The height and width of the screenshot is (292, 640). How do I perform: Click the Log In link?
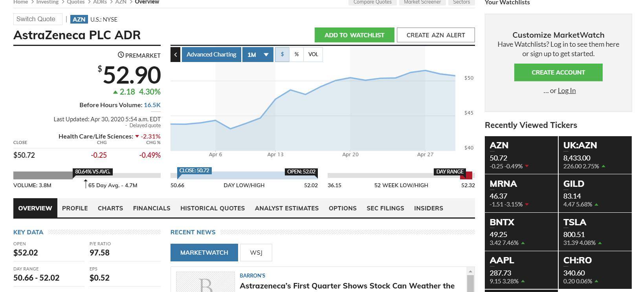[567, 91]
